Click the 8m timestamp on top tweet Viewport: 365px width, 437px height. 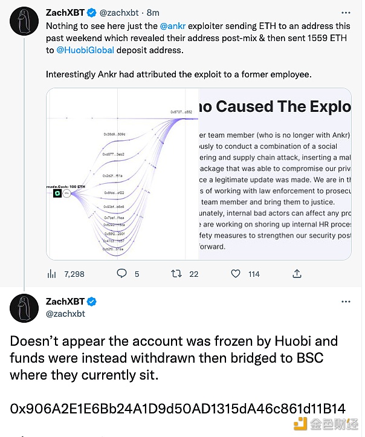pos(152,11)
